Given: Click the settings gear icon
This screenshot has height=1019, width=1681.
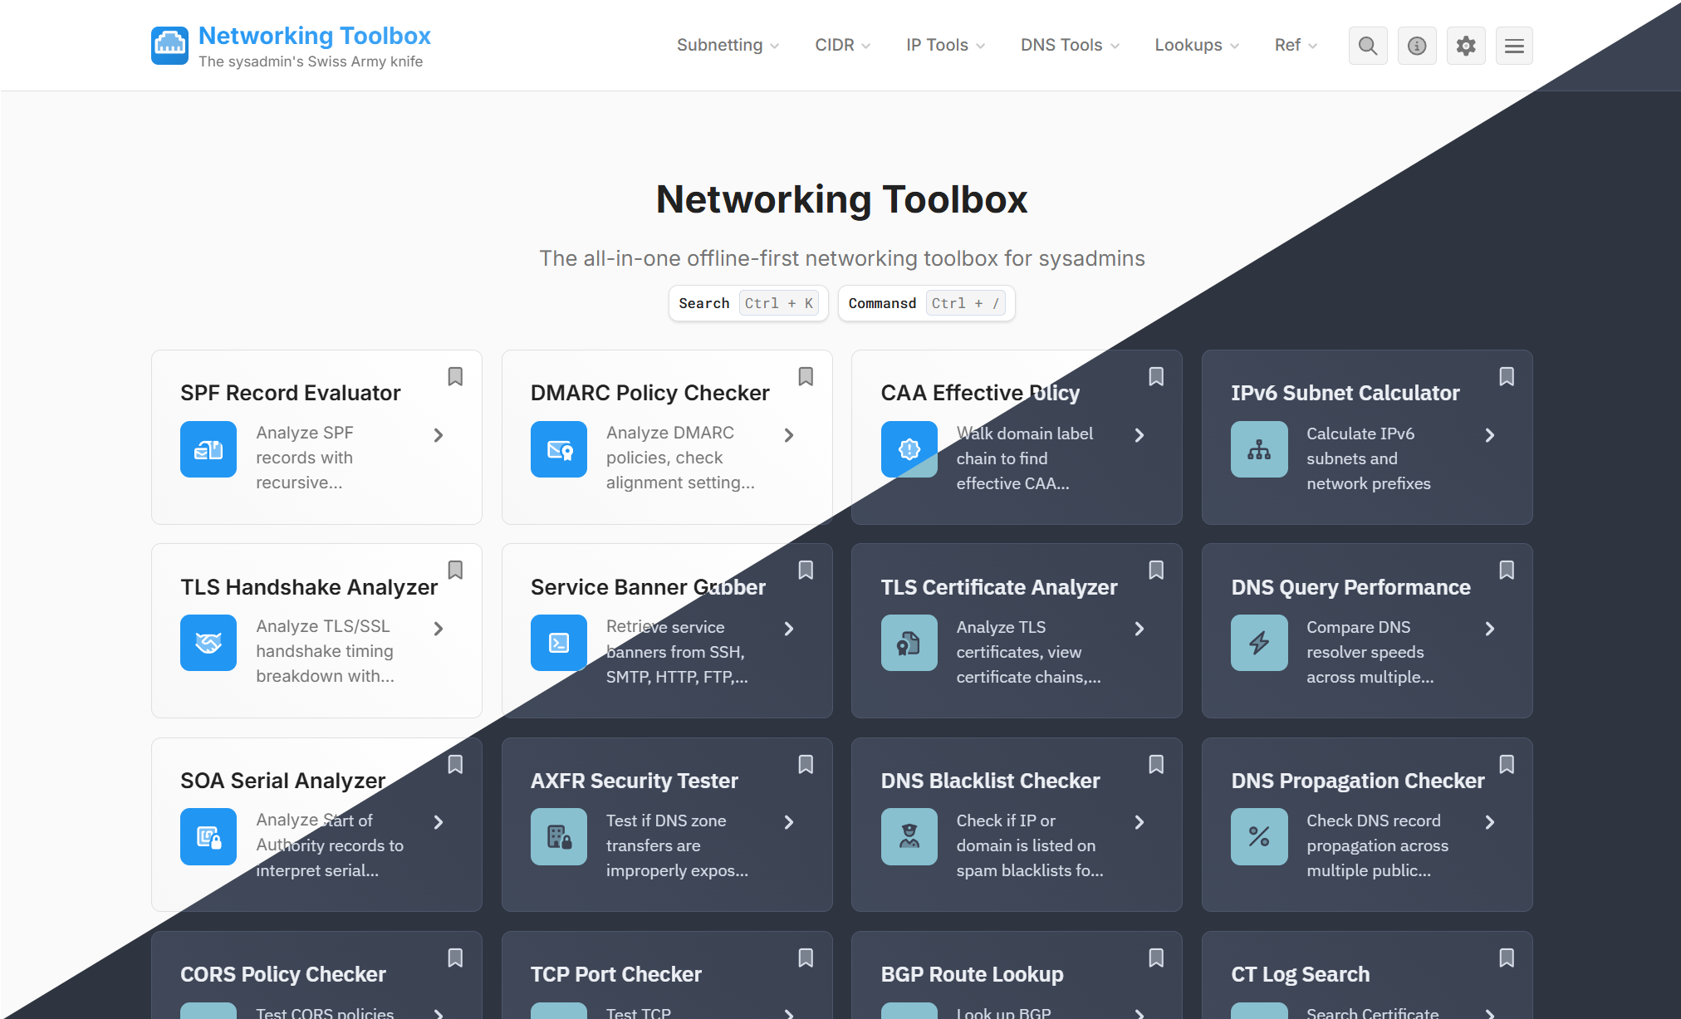Looking at the screenshot, I should 1466,46.
